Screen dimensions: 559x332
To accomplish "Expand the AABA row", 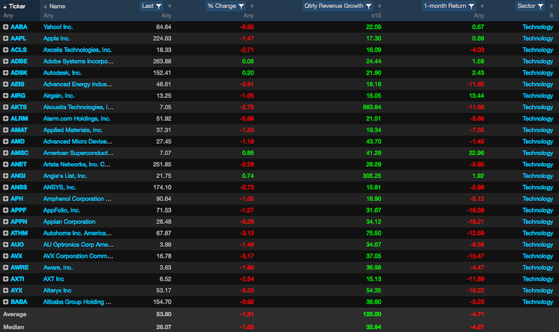I will tap(6, 27).
